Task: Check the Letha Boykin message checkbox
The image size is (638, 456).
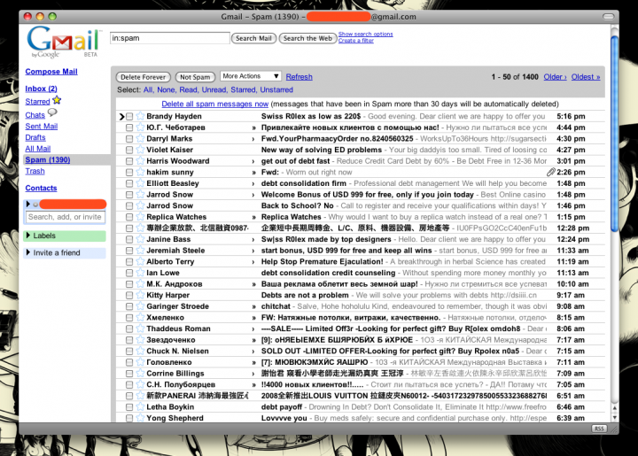Action: pos(129,406)
